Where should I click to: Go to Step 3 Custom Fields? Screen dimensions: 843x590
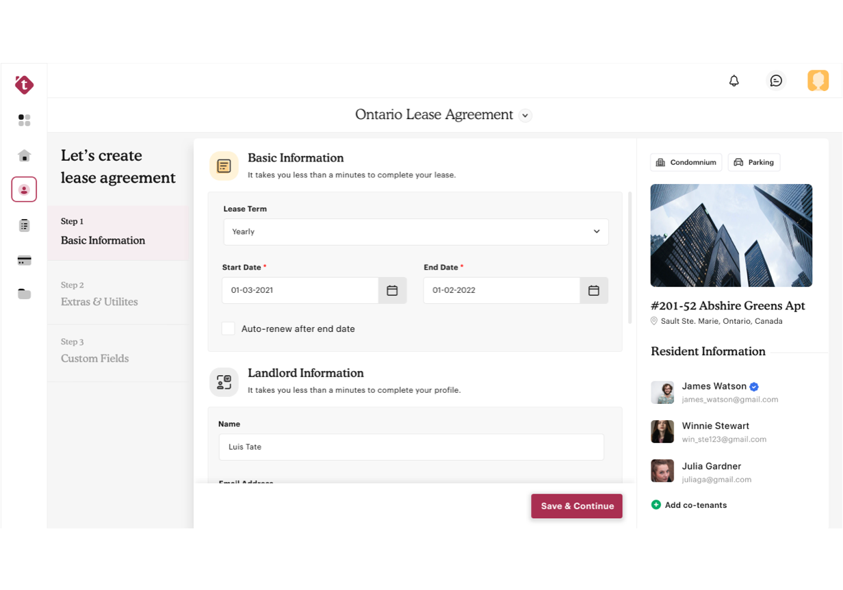pyautogui.click(x=118, y=351)
